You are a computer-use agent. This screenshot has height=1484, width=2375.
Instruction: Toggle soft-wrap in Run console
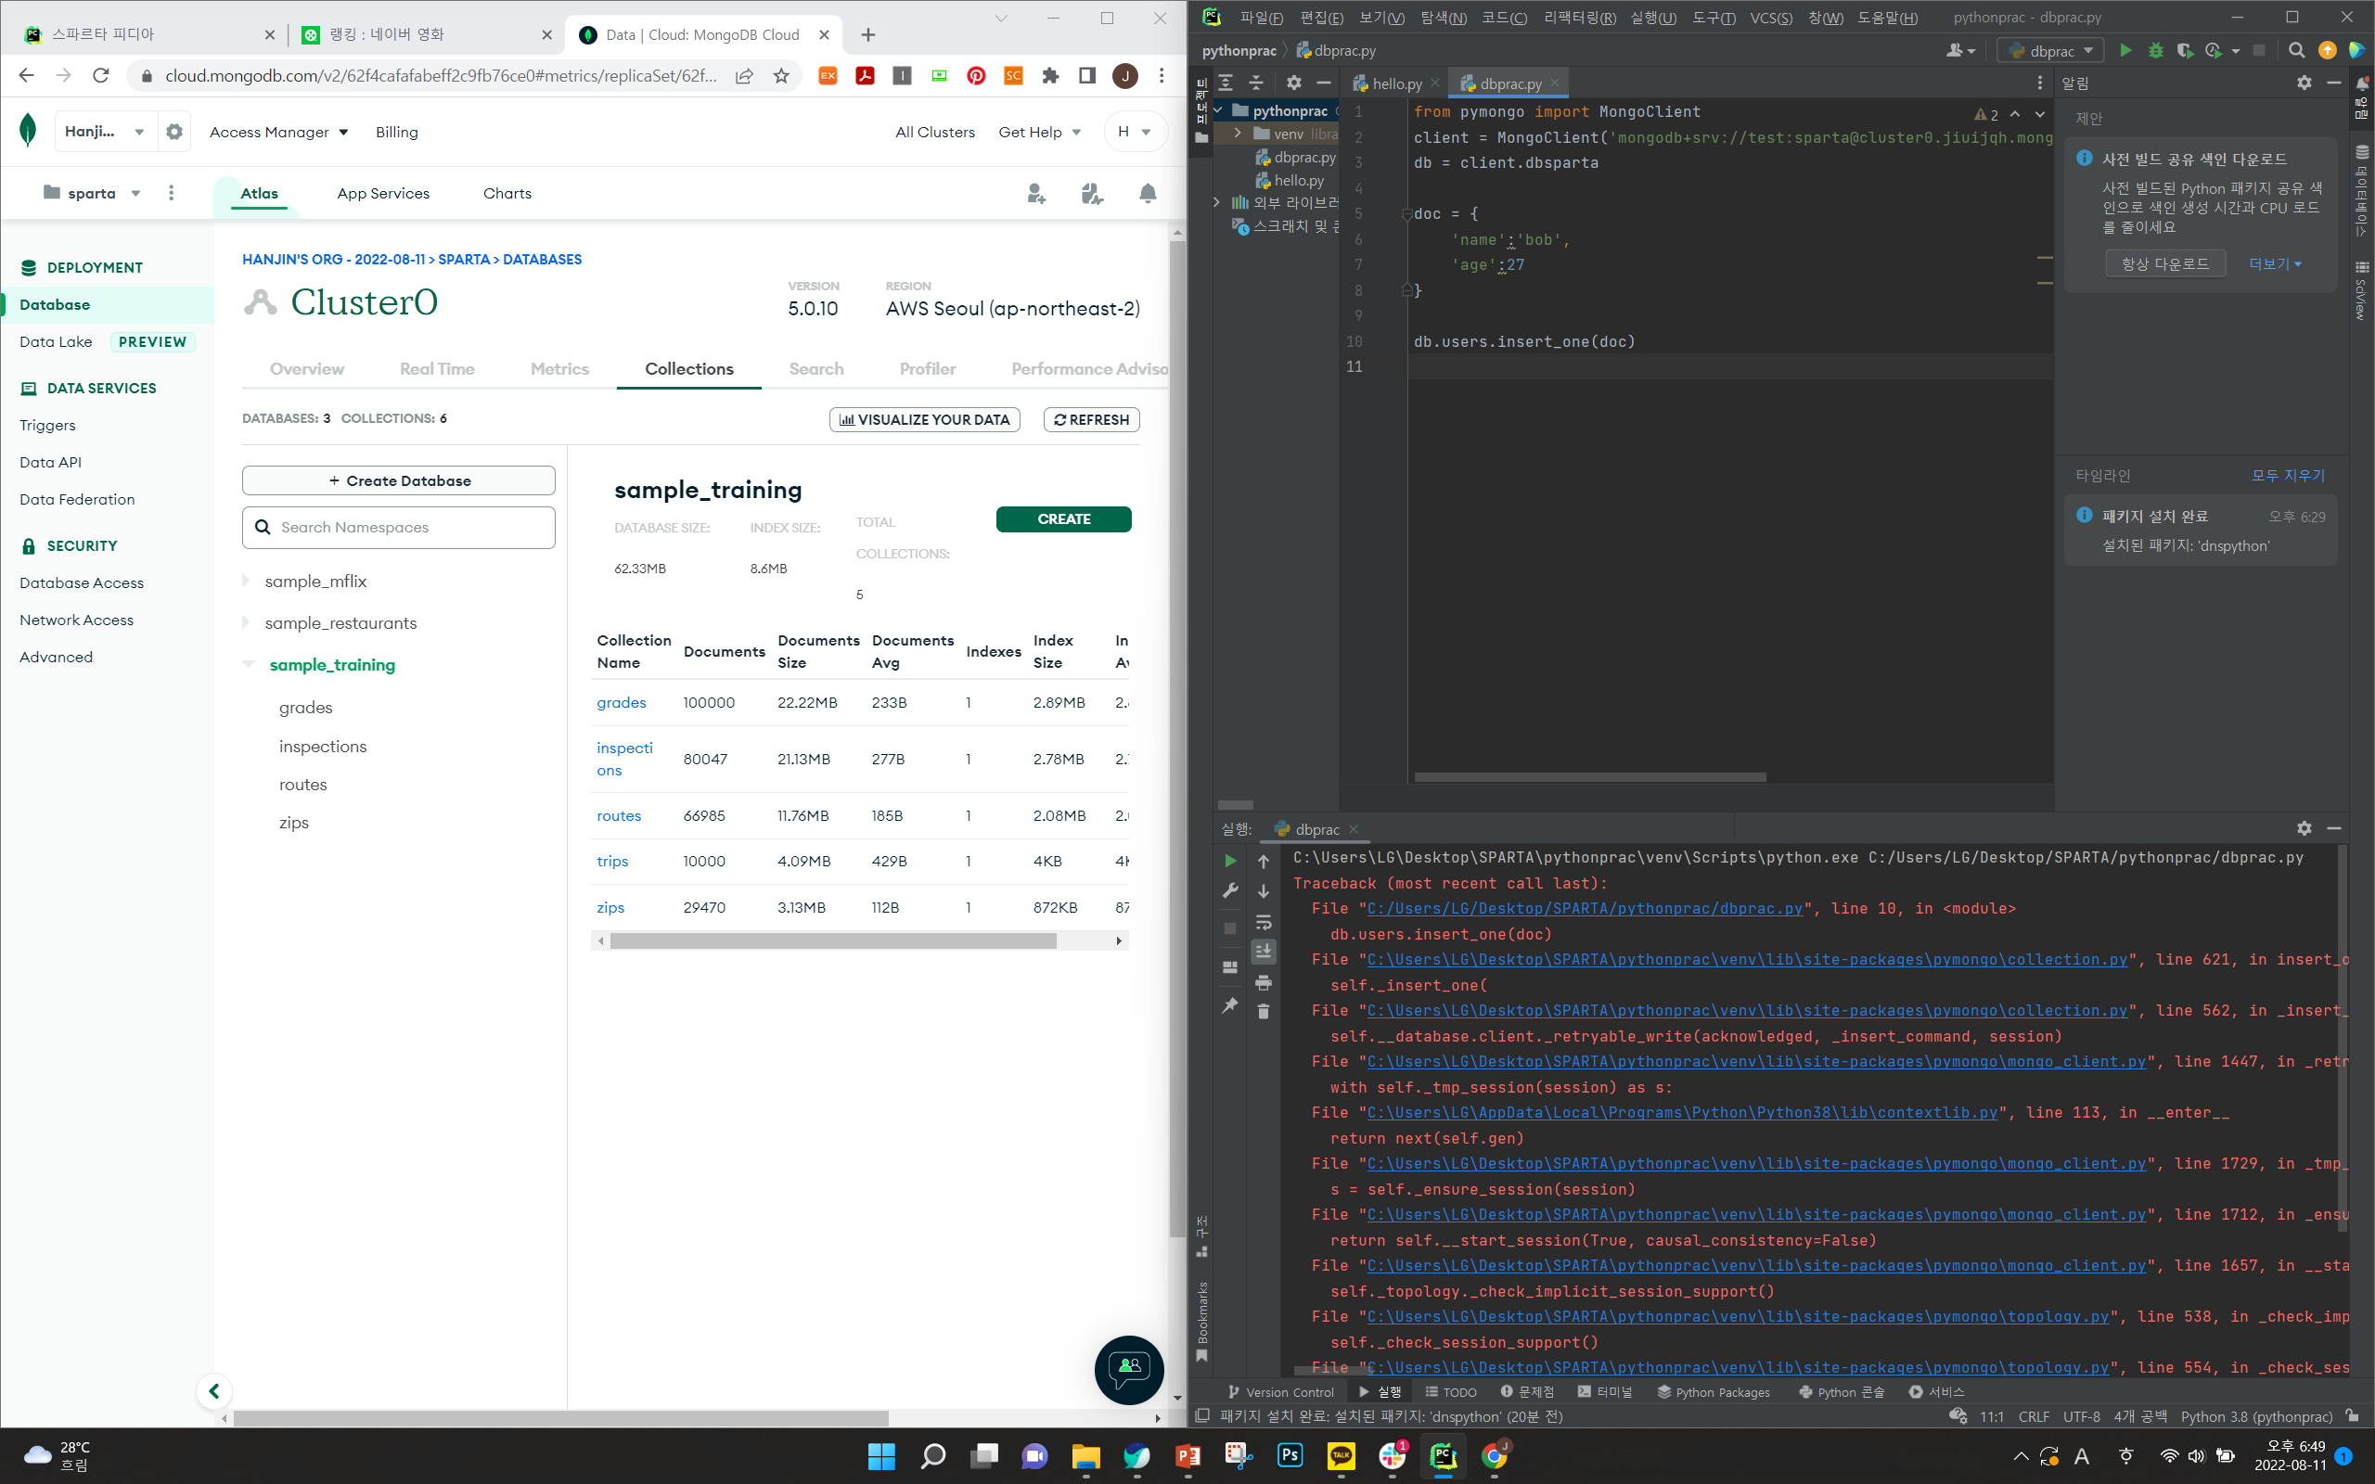point(1263,923)
